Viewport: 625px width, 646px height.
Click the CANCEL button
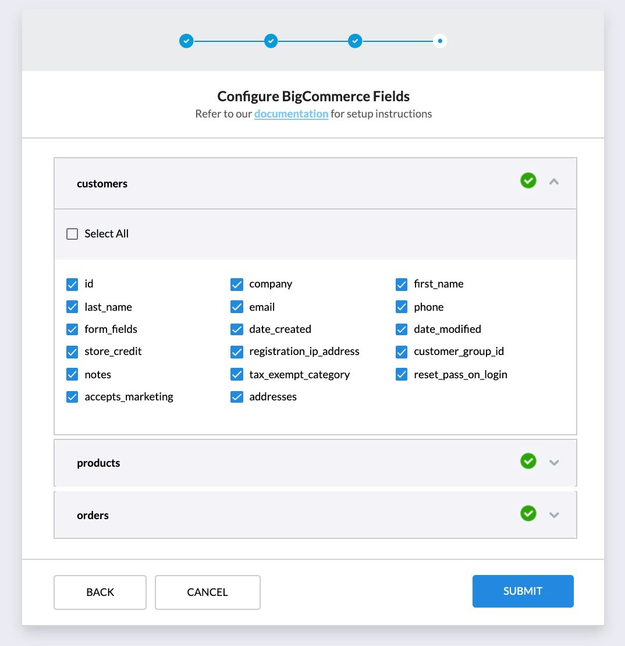[208, 592]
